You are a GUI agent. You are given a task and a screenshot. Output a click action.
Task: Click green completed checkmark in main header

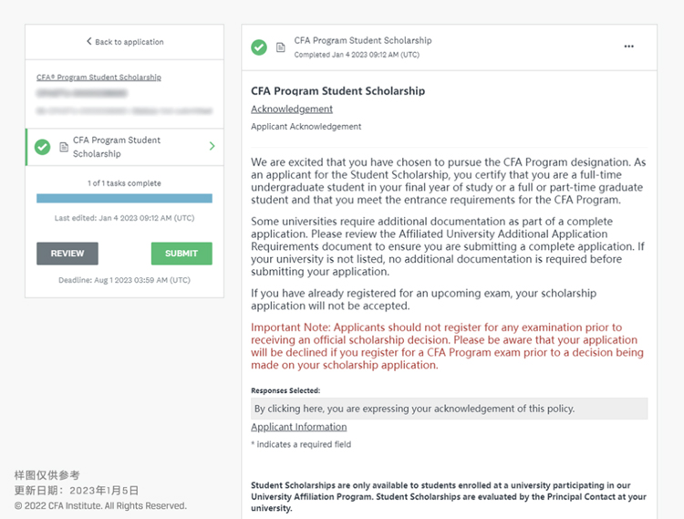[x=259, y=47]
